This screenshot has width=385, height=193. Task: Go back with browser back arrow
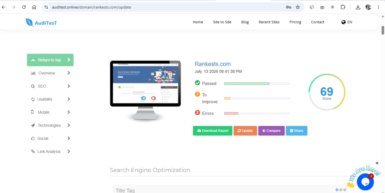click(x=3, y=7)
